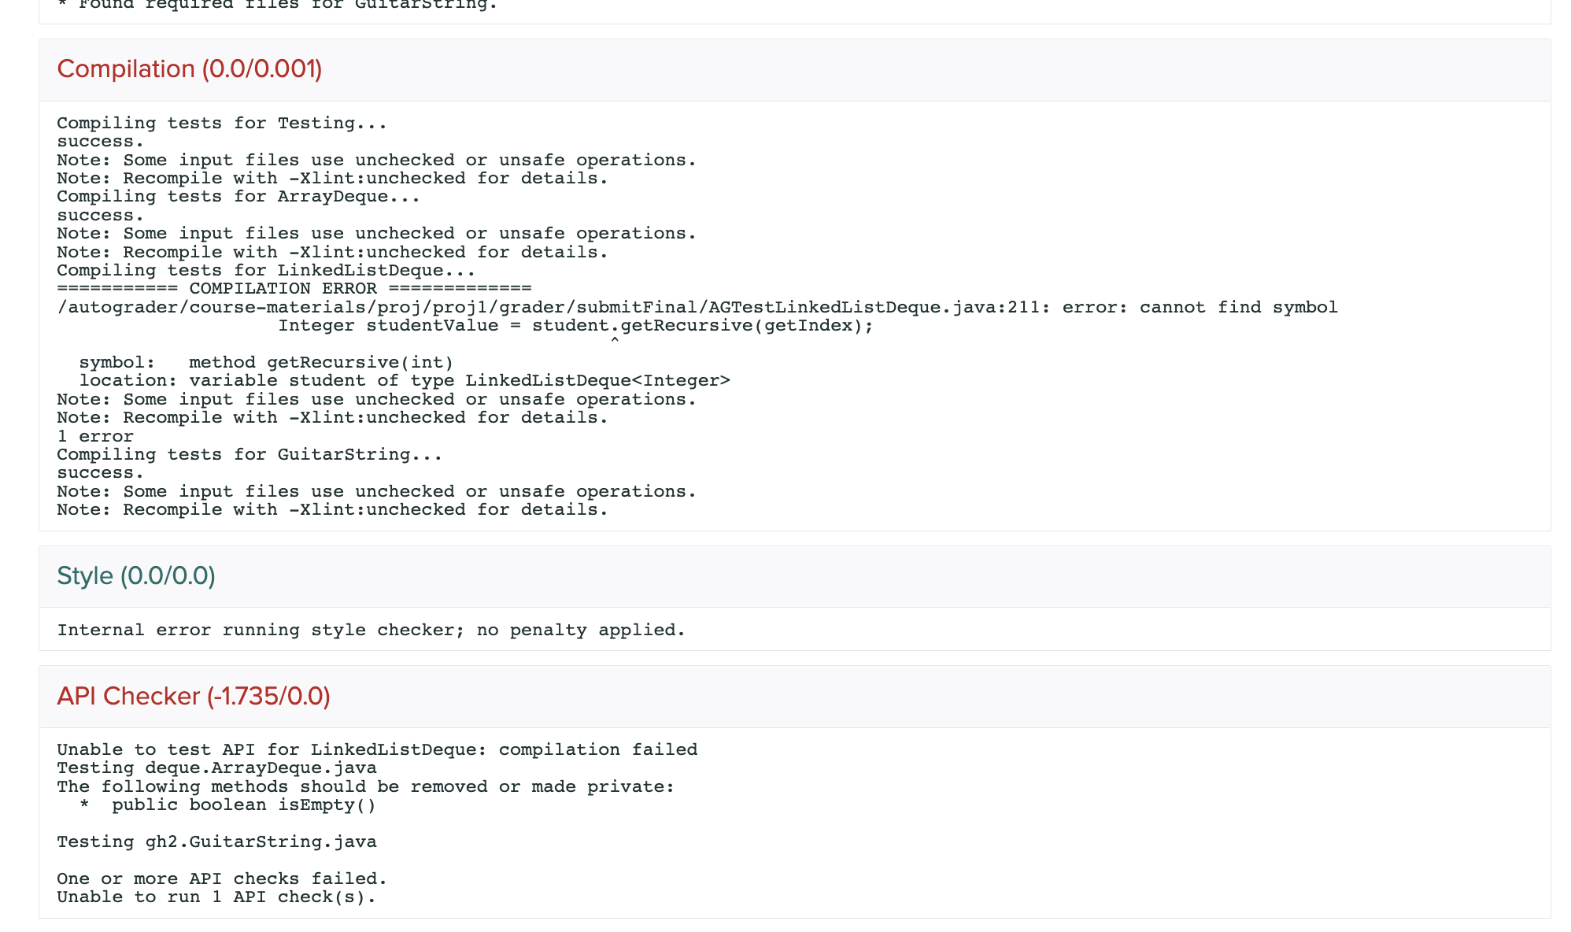The height and width of the screenshot is (932, 1571).
Task: Click the COMPILATION ERROR separator line
Action: (x=294, y=289)
